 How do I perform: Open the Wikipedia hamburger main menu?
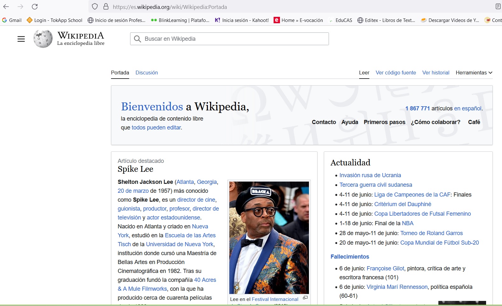(21, 39)
